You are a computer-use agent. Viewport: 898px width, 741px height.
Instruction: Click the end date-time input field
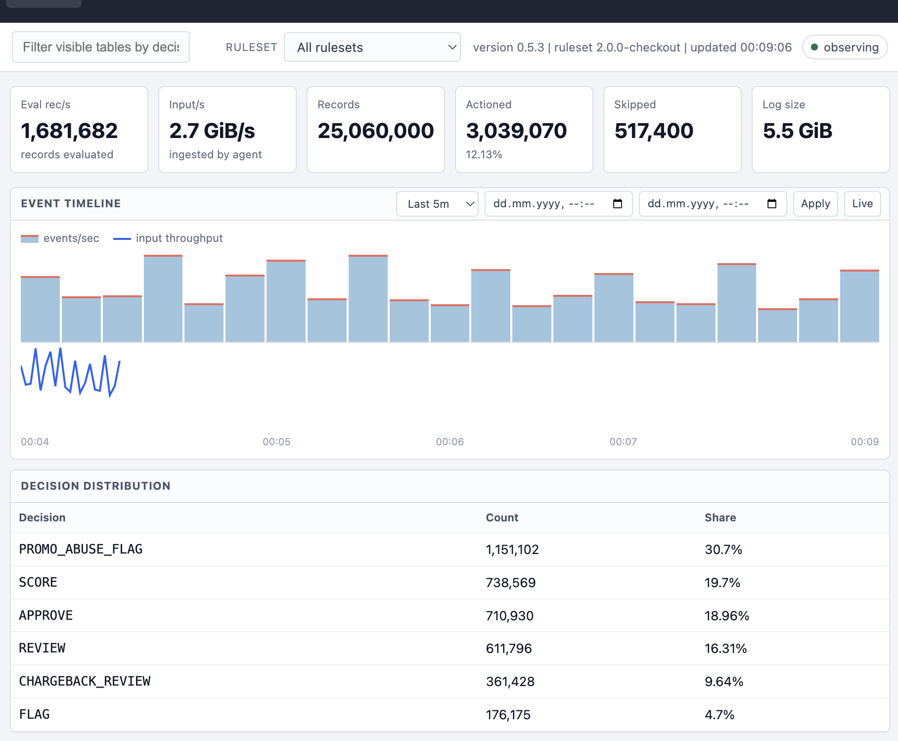point(713,204)
